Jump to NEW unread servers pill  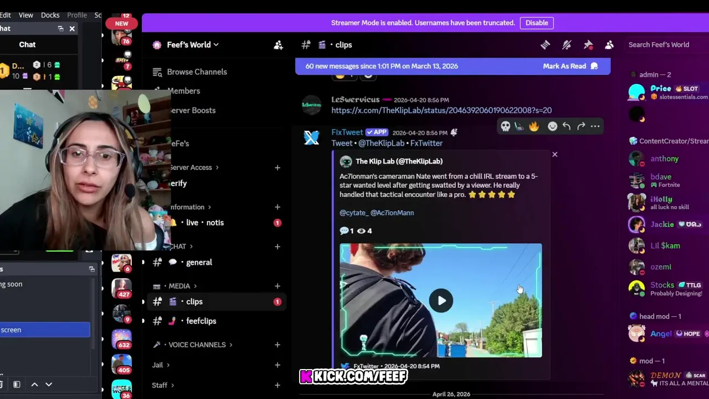coord(121,23)
